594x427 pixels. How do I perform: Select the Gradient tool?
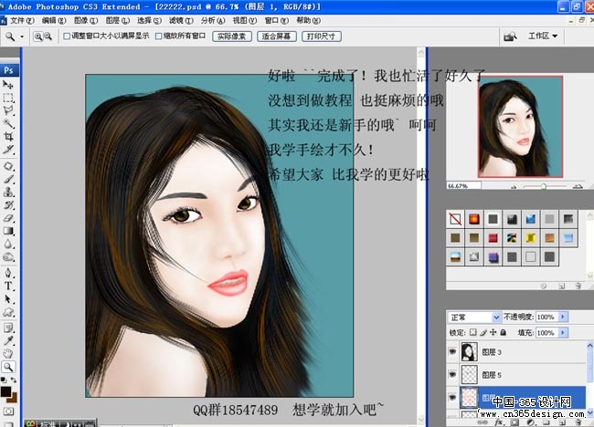[x=8, y=231]
